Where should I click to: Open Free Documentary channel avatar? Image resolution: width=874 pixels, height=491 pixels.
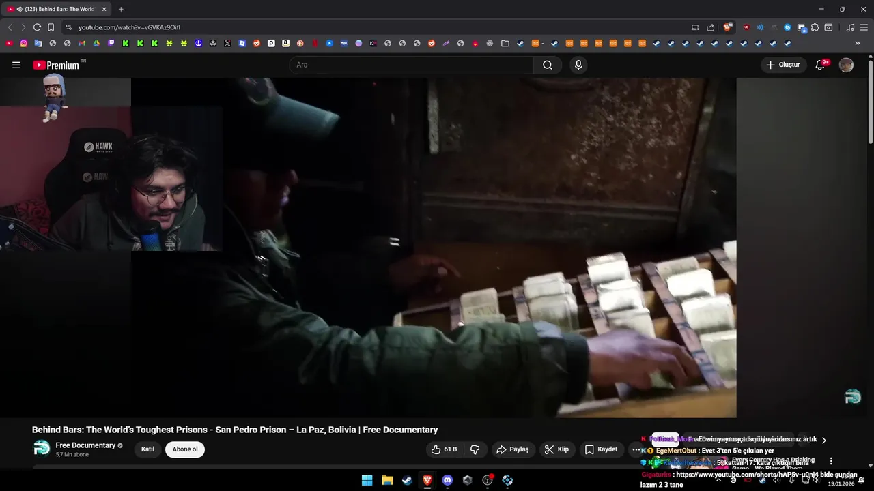coord(42,448)
